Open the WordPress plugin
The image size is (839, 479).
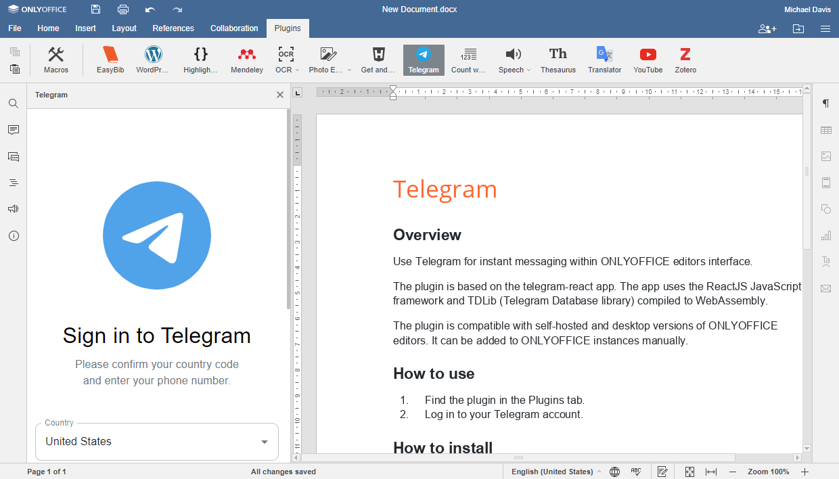[154, 60]
